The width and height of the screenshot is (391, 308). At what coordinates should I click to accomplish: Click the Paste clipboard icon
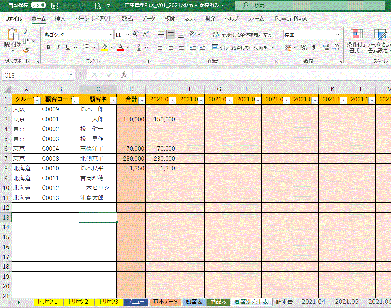coord(12,34)
